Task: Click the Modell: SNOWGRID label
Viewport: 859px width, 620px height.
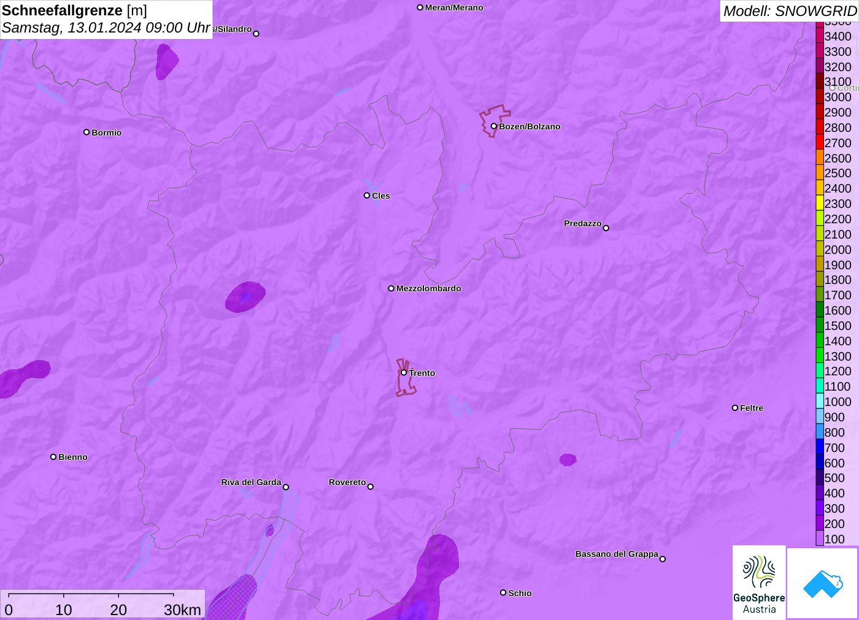Action: coord(790,11)
